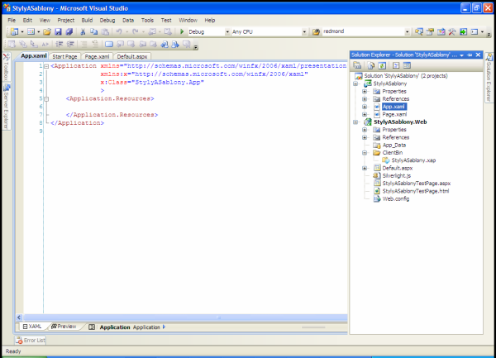Select Web.config in Solution Explorer
Viewport: 496px width, 358px height.
click(395, 199)
